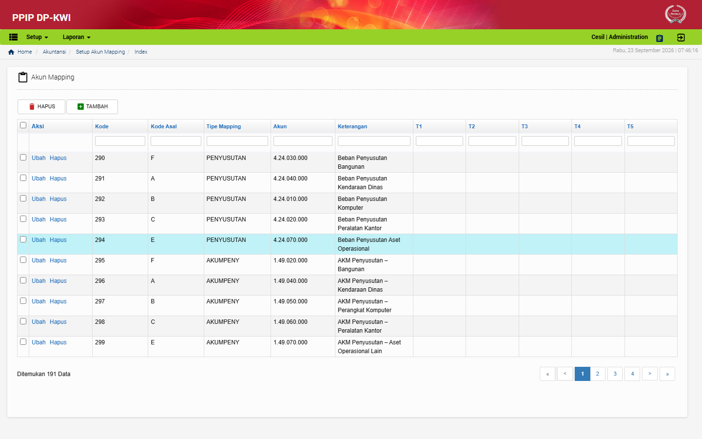Click Ubah for Kode 290
The width and height of the screenshot is (702, 439).
pos(39,158)
